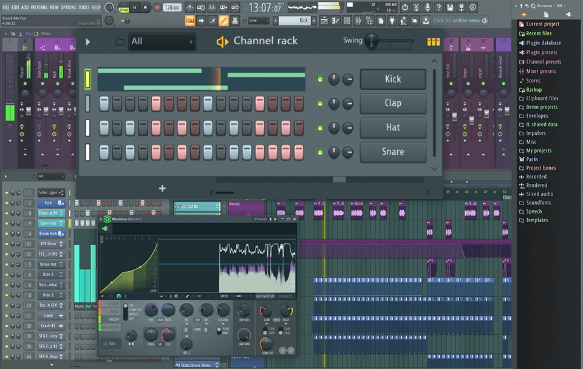Click the save project icon
The width and height of the screenshot is (583, 369).
451,7
